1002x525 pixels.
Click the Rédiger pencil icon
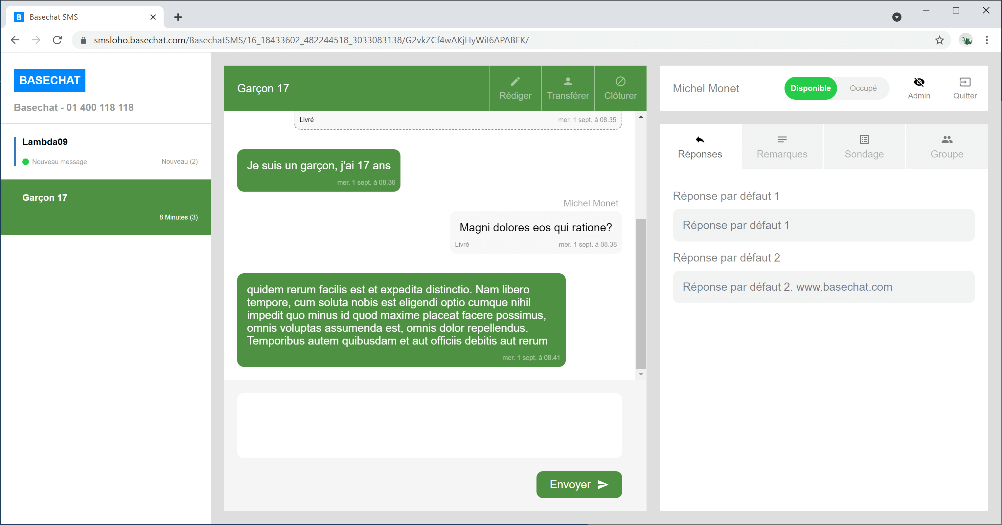point(515,82)
